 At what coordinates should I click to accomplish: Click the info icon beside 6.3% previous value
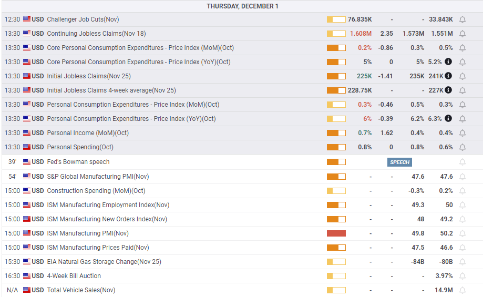(x=448, y=119)
